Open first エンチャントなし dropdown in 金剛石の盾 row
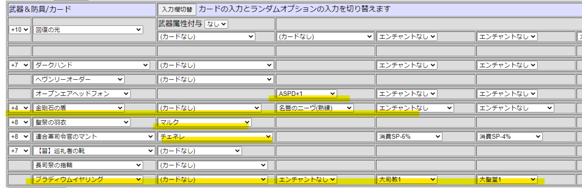Image resolution: width=582 pixels, height=188 pixels. [x=415, y=108]
